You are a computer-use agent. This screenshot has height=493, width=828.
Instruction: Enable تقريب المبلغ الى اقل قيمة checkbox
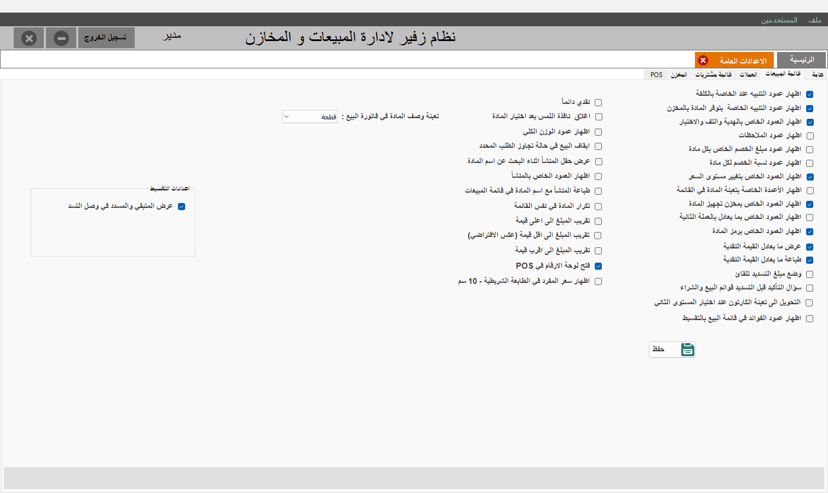click(x=598, y=235)
